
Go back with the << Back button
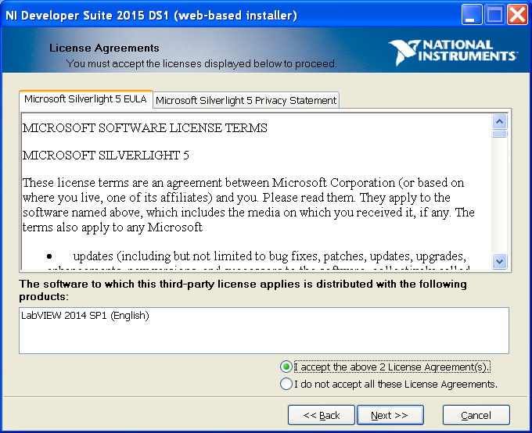click(x=322, y=415)
